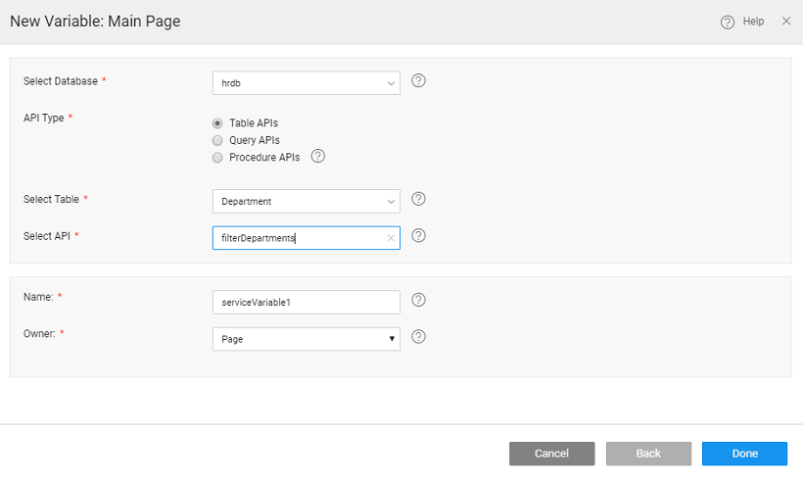Click the help icon next to Name field
Viewport: 803px width, 482px height.
[418, 301]
